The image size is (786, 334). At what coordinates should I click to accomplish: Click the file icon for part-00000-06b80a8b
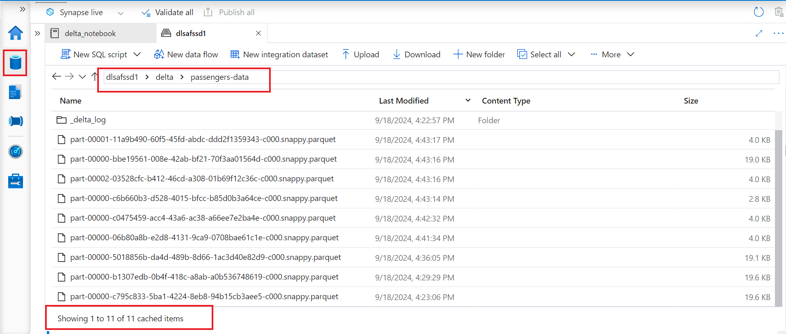pyautogui.click(x=62, y=238)
